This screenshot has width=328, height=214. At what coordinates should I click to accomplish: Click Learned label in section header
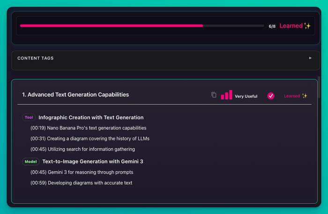pos(291,96)
